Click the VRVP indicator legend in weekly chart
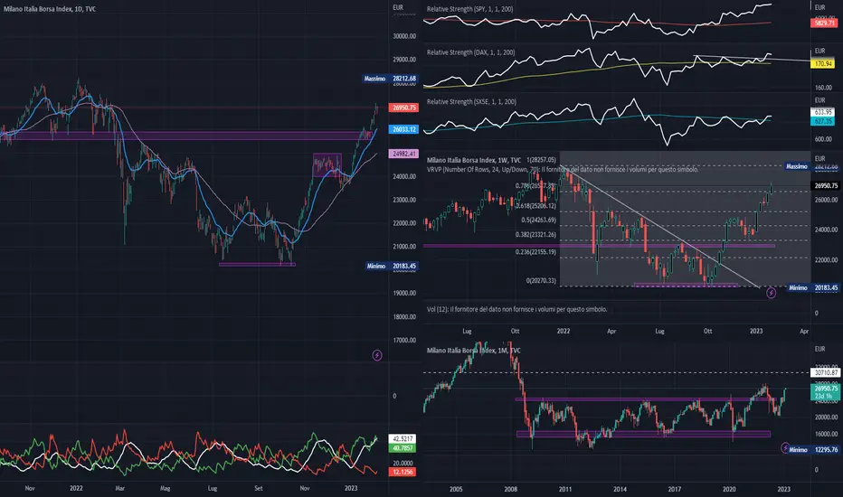The width and height of the screenshot is (843, 497). click(563, 169)
